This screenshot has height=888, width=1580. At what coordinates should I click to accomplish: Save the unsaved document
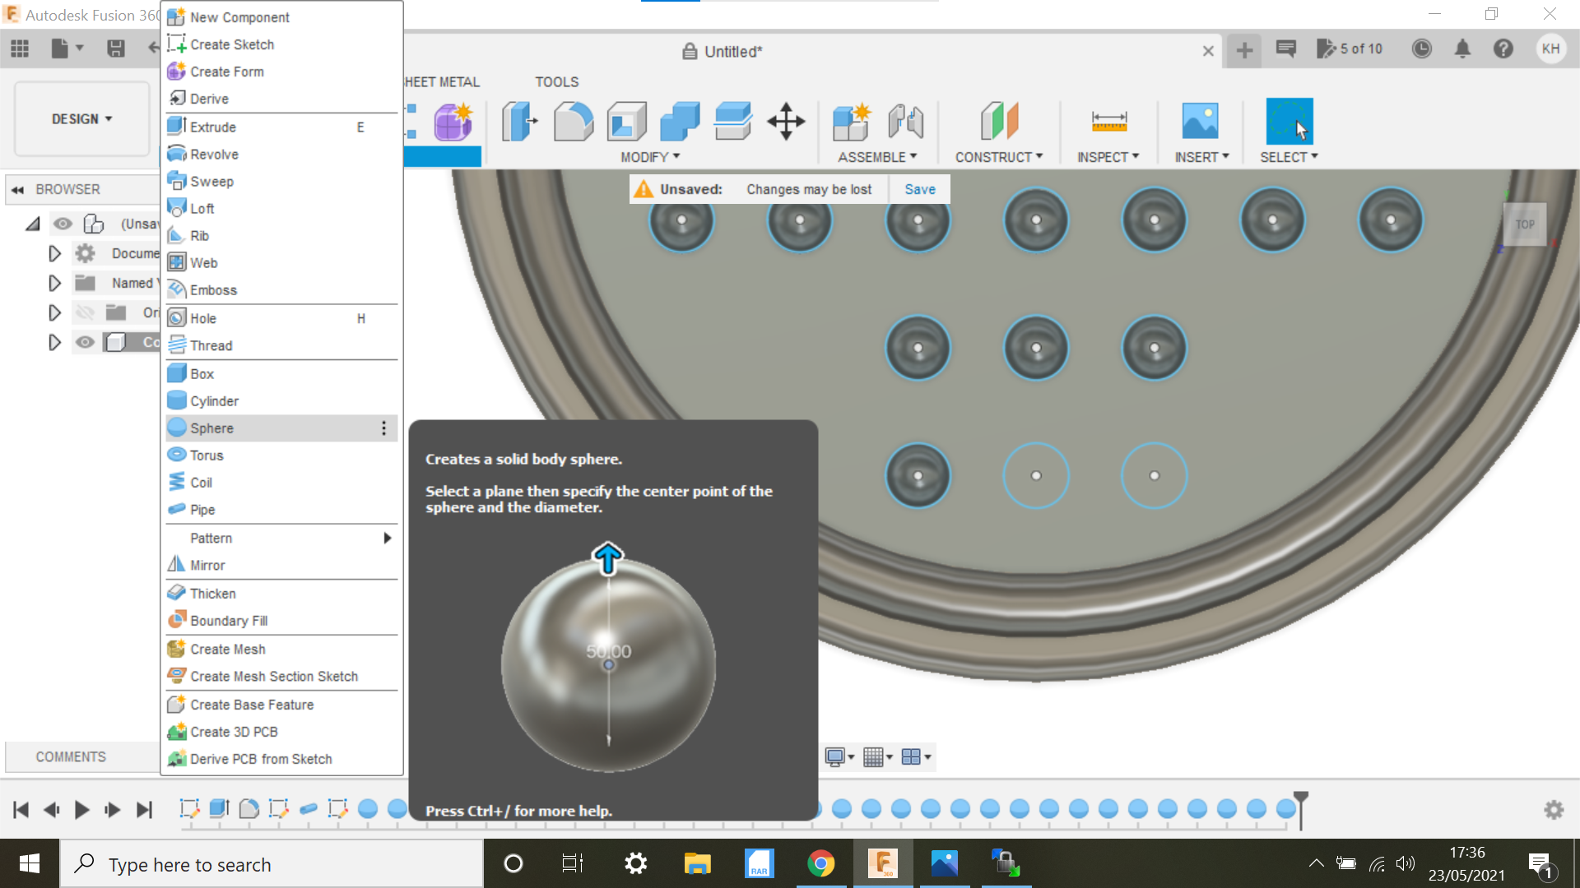pyautogui.click(x=919, y=188)
